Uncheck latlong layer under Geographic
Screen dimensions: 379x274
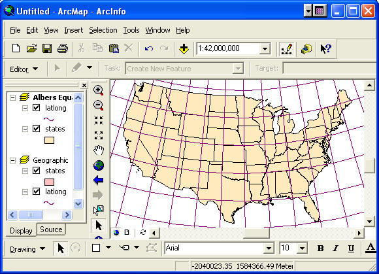36,192
